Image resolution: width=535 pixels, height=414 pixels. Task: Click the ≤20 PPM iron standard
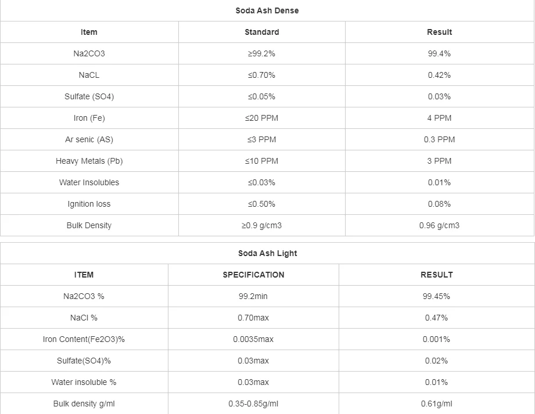click(x=261, y=118)
